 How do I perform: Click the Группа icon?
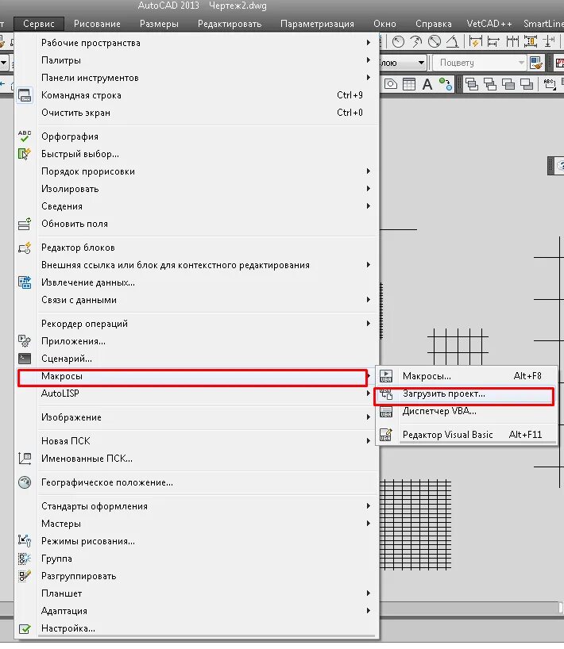pos(25,559)
